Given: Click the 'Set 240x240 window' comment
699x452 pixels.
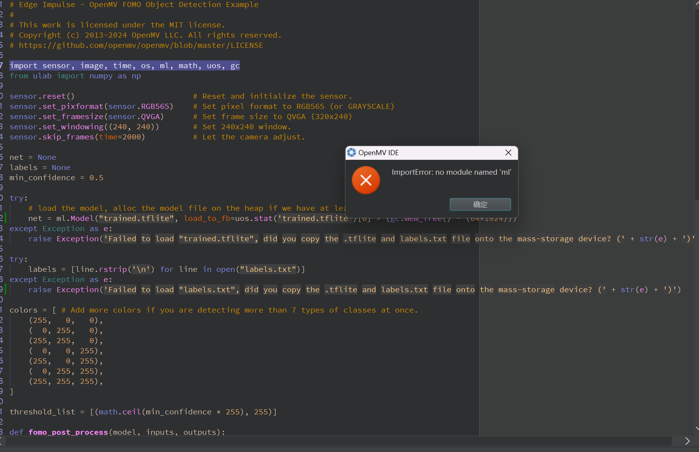Looking at the screenshot, I should [x=242, y=127].
